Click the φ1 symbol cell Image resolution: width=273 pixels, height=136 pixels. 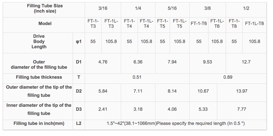point(79,42)
